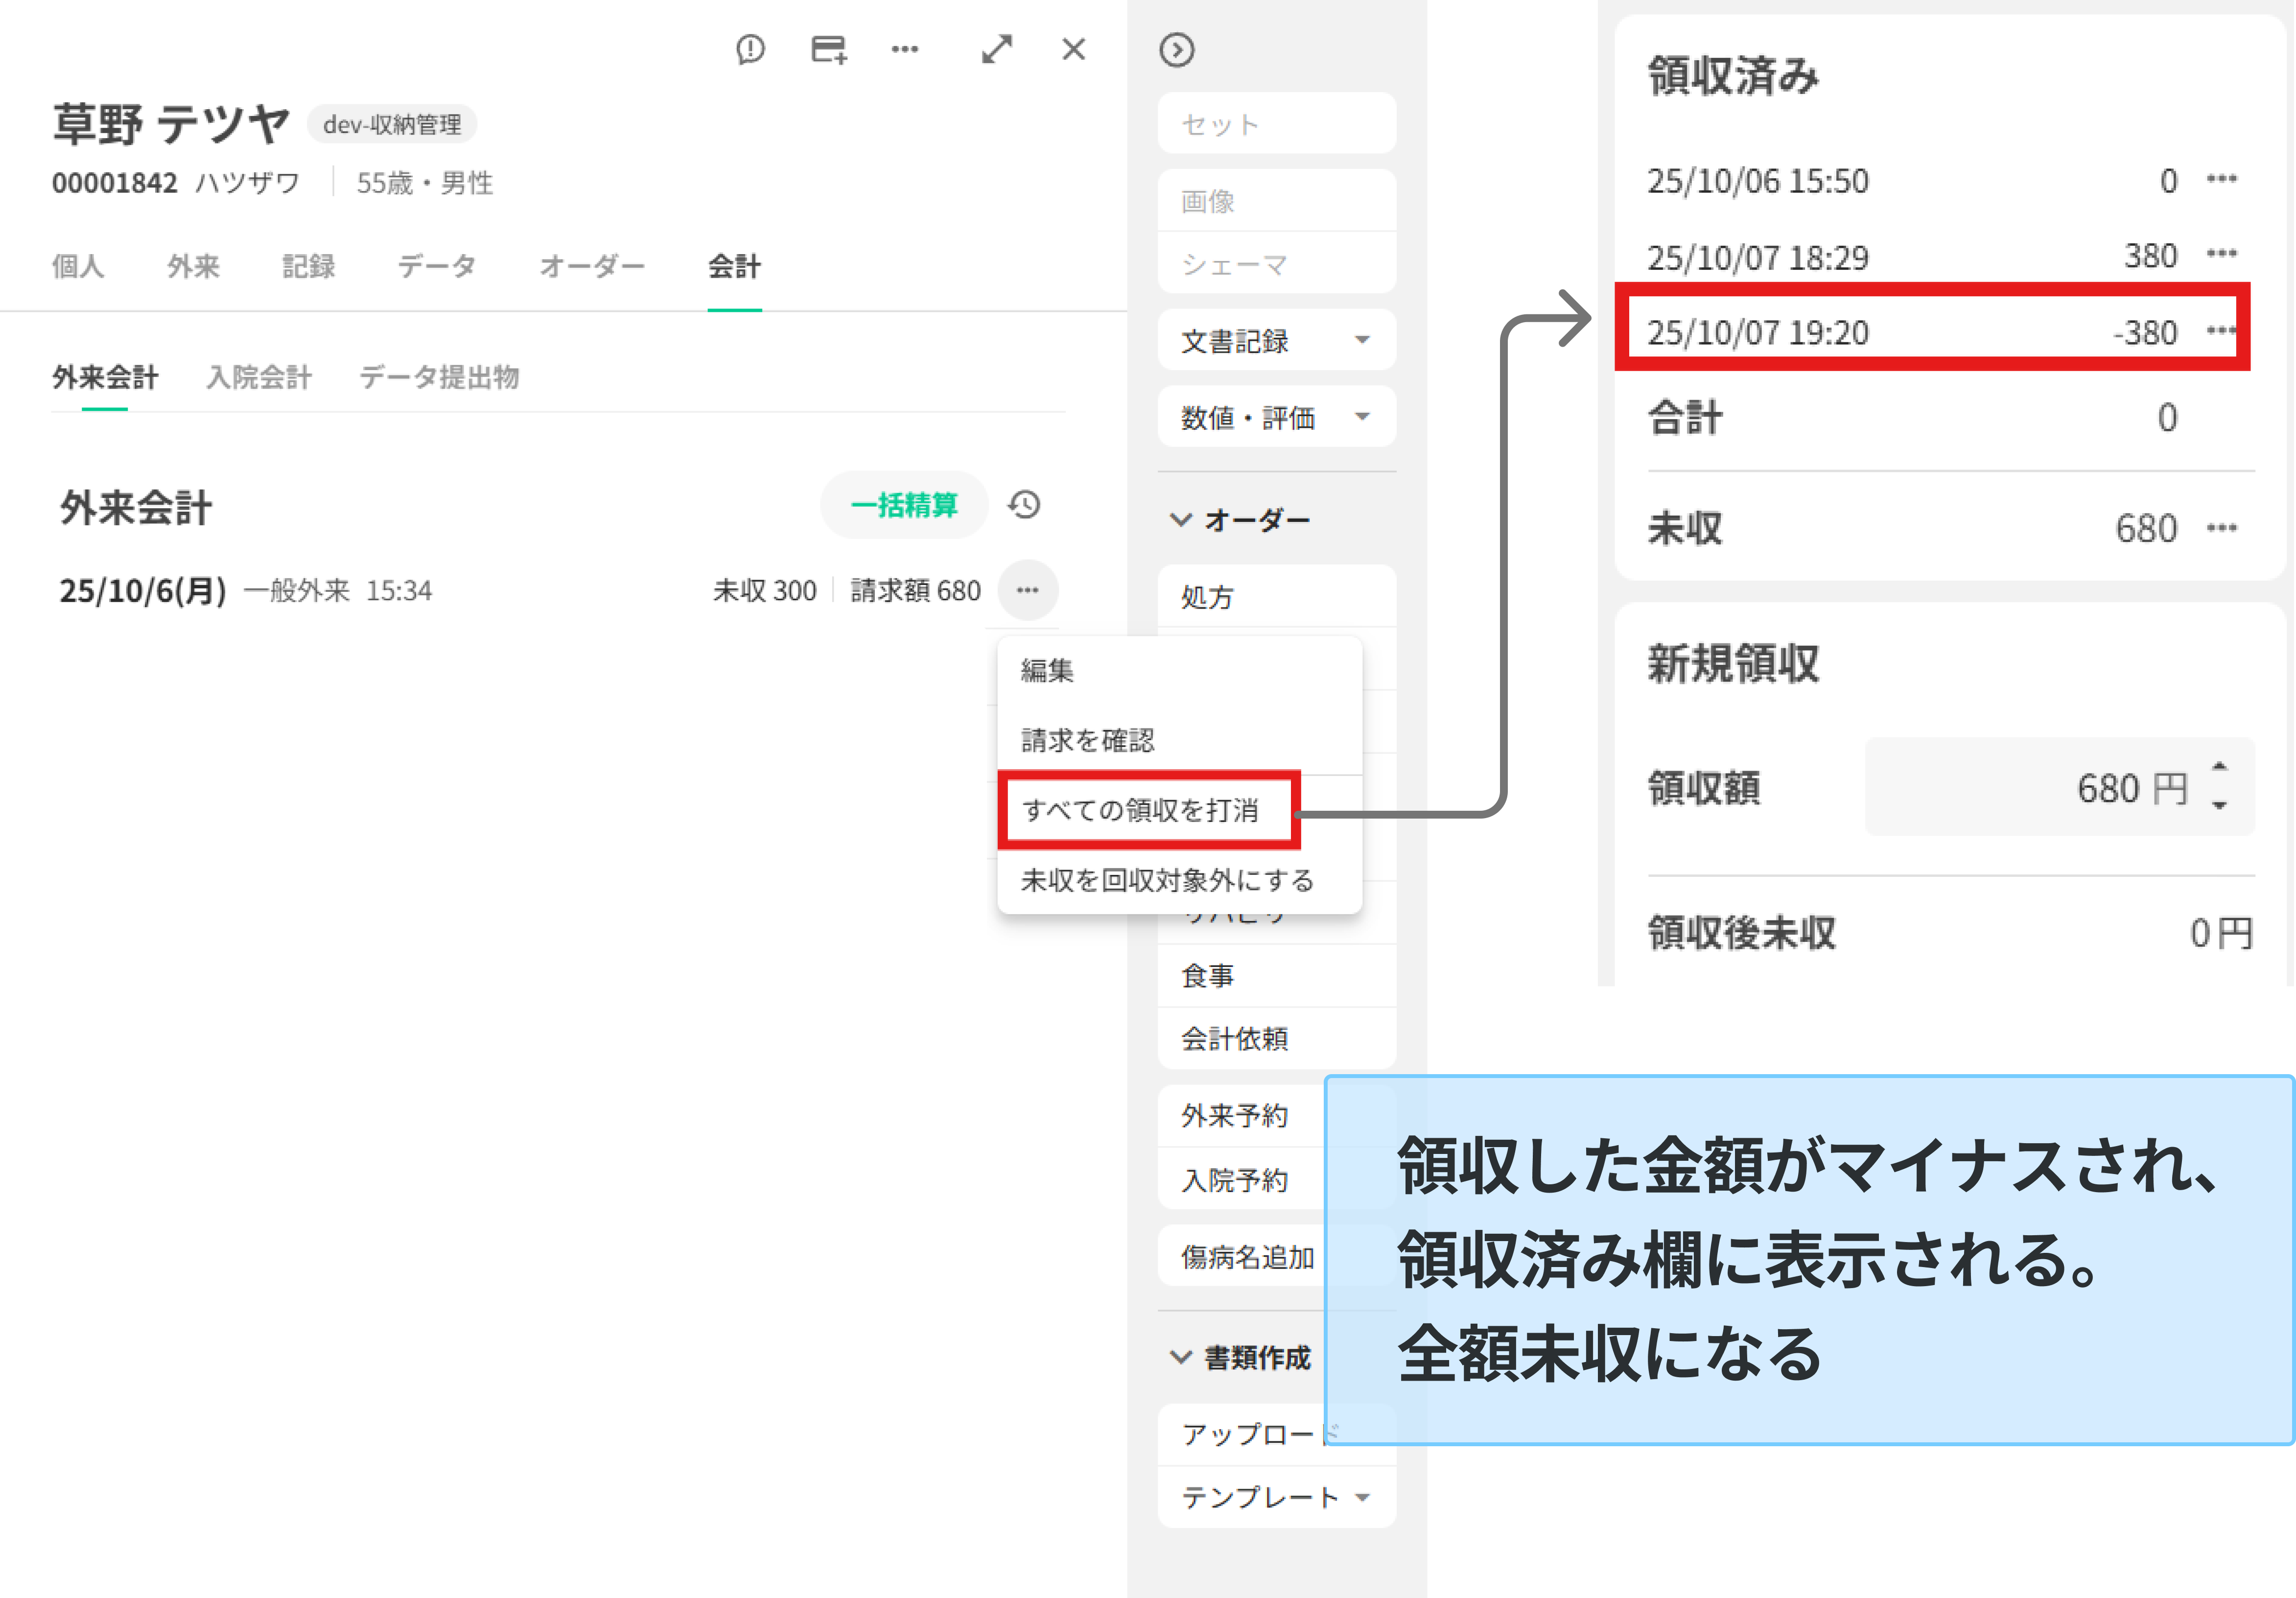
Task: Open the テンプレート dropdown
Action: (x=1362, y=1497)
